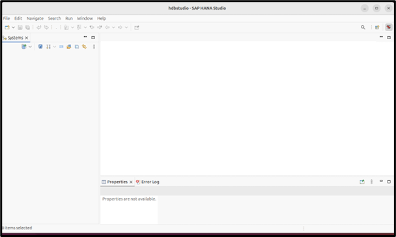The width and height of the screenshot is (396, 237).
Task: Click the Properties panel pin-to-selection toolbar icon
Action: pyautogui.click(x=362, y=182)
